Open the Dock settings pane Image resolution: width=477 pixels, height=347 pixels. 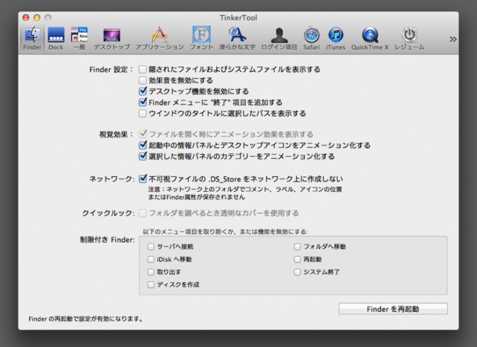pos(56,39)
